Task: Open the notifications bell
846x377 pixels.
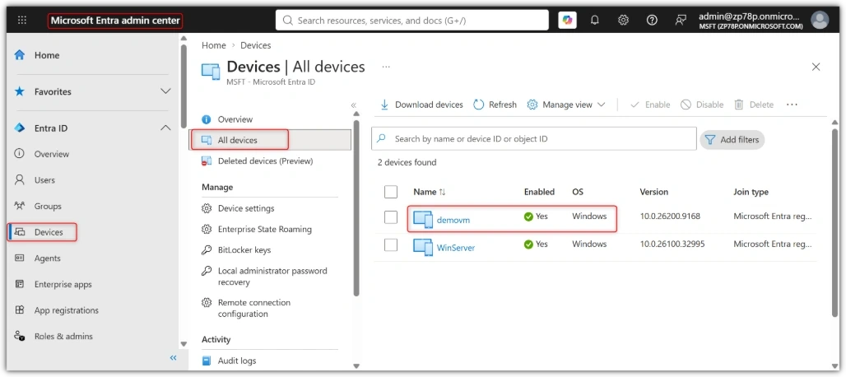Action: [594, 20]
